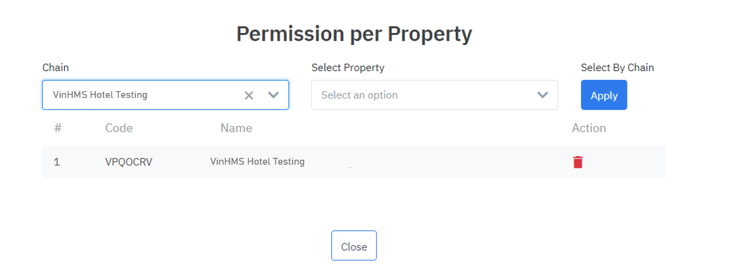Click the Action column header
The image size is (744, 272).
click(589, 128)
